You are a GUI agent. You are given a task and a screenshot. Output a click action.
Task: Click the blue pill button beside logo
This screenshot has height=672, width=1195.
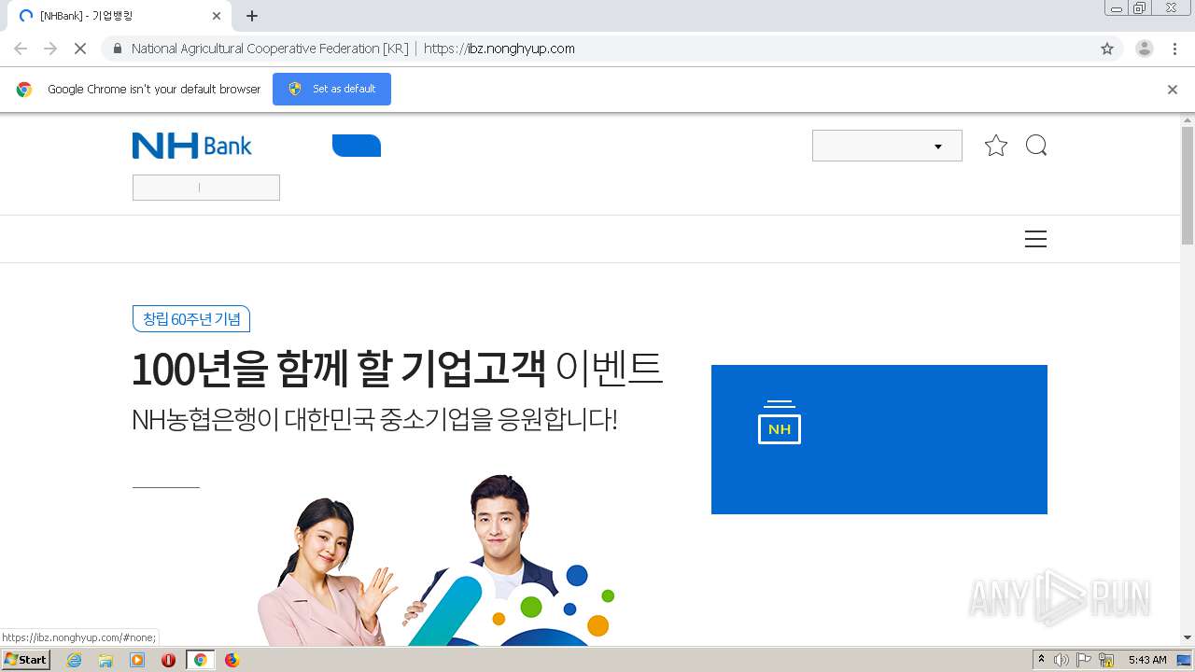coord(357,146)
